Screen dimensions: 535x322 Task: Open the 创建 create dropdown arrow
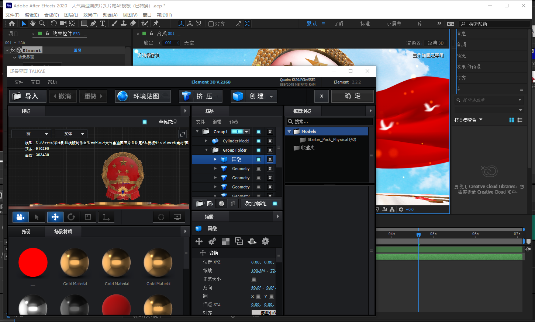pos(271,96)
